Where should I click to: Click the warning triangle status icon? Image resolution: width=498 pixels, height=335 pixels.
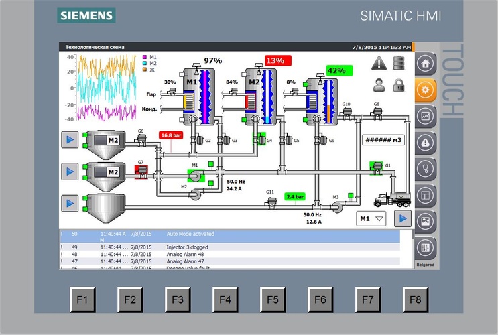point(380,64)
